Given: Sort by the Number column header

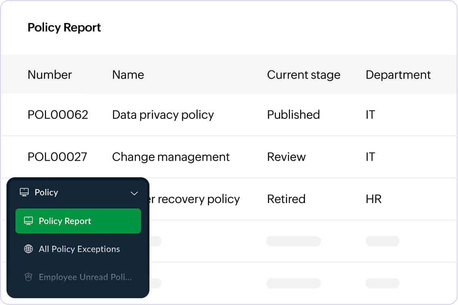Looking at the screenshot, I should coord(50,75).
